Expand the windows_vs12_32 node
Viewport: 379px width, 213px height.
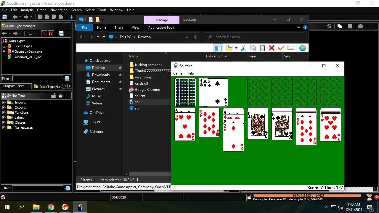pyautogui.click(x=4, y=57)
